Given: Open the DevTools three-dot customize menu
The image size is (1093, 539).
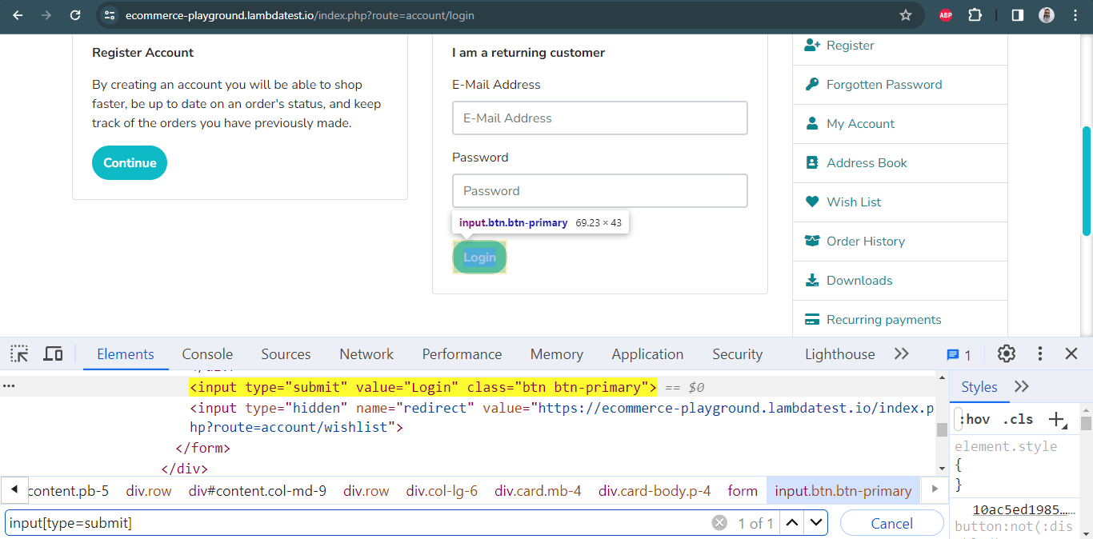Looking at the screenshot, I should pos(1039,353).
